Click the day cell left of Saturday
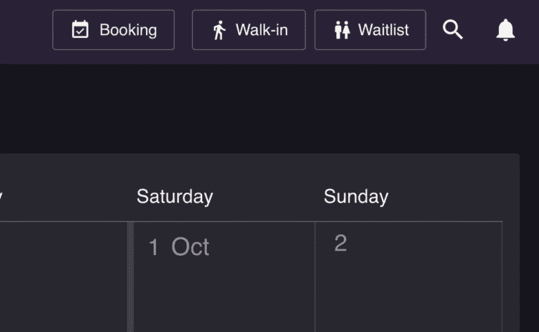The width and height of the screenshot is (539, 332). coord(63,280)
